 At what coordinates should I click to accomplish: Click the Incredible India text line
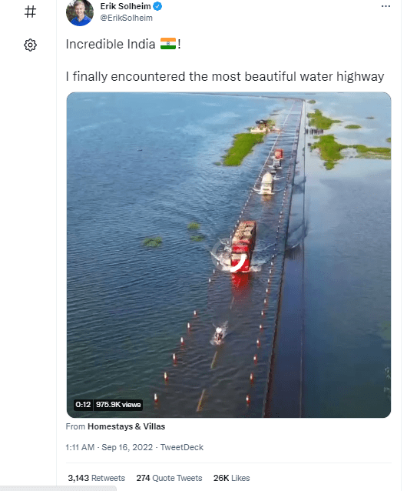click(124, 44)
